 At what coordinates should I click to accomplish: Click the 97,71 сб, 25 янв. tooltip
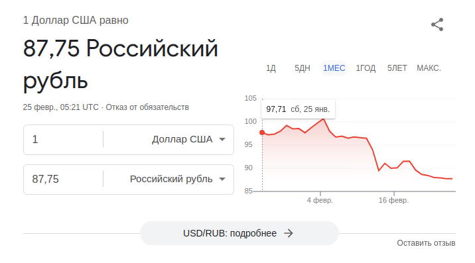click(298, 109)
